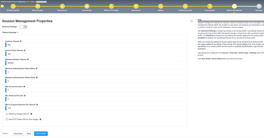Click the Applications step label
This screenshot has width=264, height=138.
coord(136,10)
